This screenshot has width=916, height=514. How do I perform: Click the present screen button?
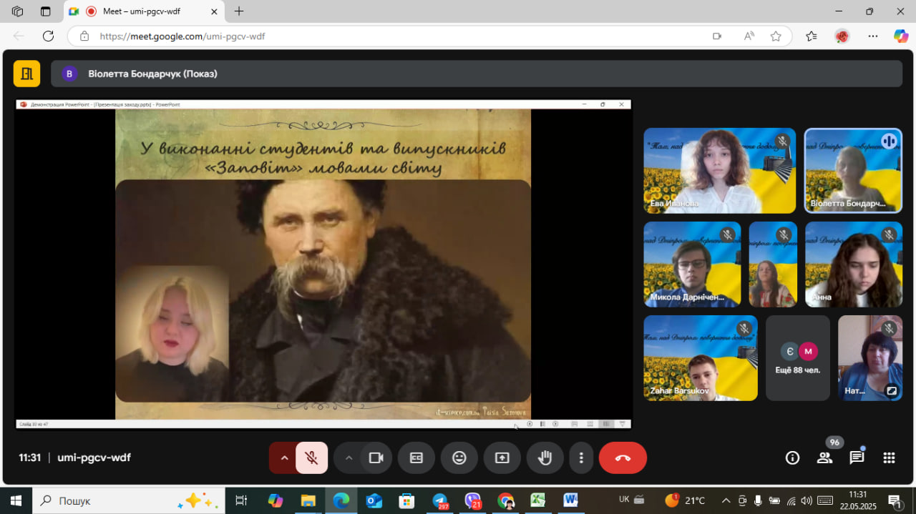pyautogui.click(x=502, y=458)
